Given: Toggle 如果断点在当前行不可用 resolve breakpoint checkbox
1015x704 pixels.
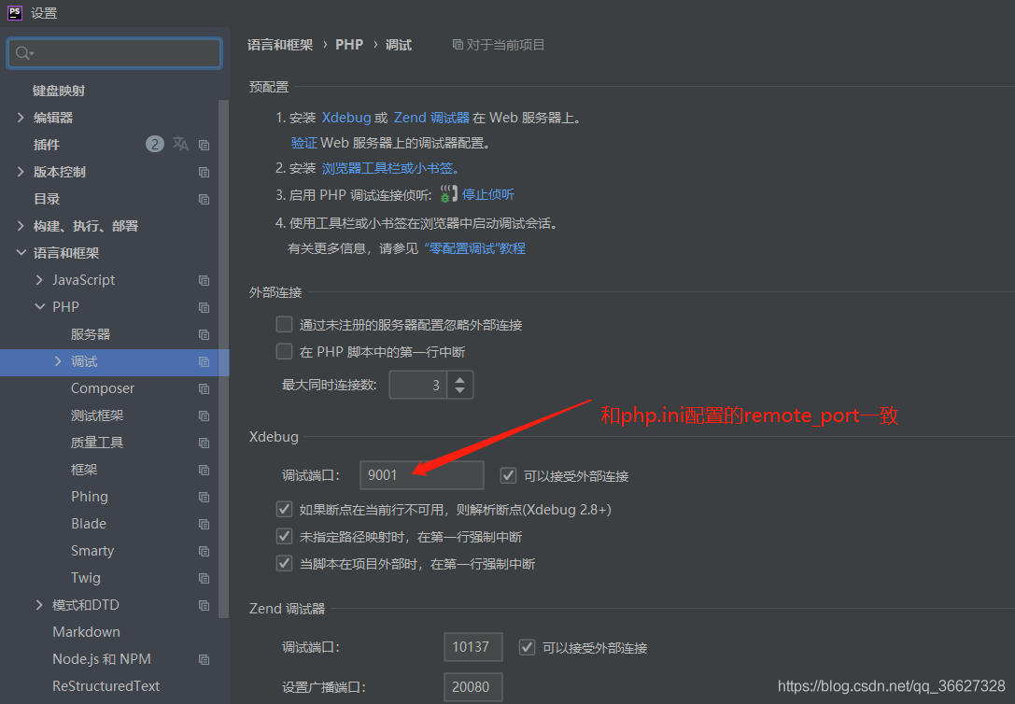Looking at the screenshot, I should pos(284,509).
